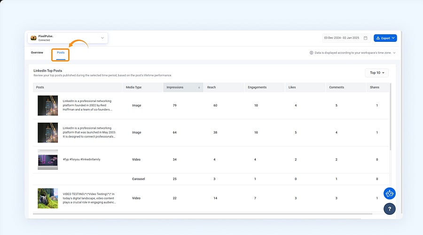Click the '#fyp #foryou #linkedinfamily' post text
This screenshot has width=423, height=235.
pyautogui.click(x=81, y=159)
